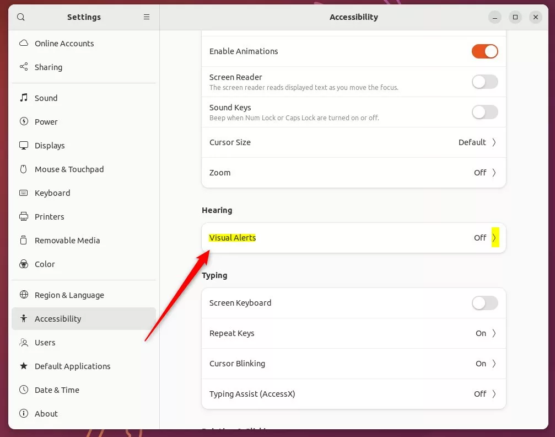Open Cursor Blinking chevron
The width and height of the screenshot is (555, 437).
click(494, 364)
